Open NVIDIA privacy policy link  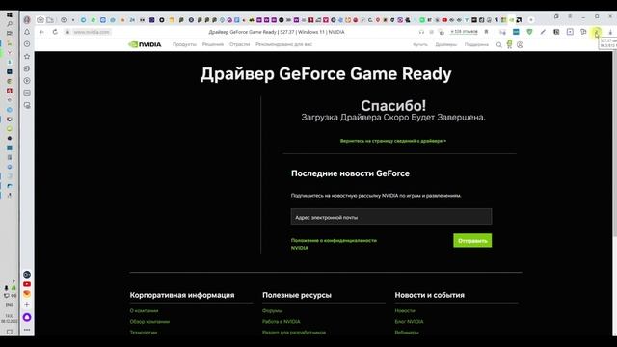pyautogui.click(x=334, y=244)
